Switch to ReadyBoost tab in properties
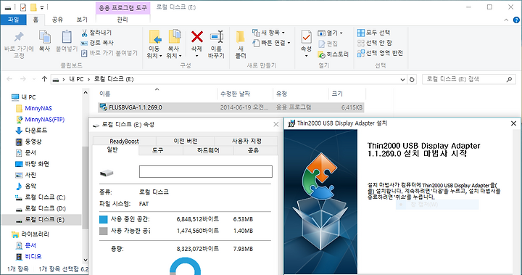 [x=124, y=141]
